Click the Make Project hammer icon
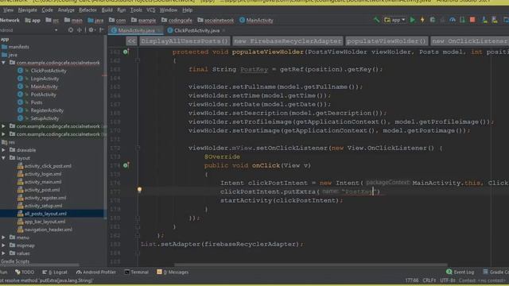Screen dimensions: 509x286 click(376, 20)
